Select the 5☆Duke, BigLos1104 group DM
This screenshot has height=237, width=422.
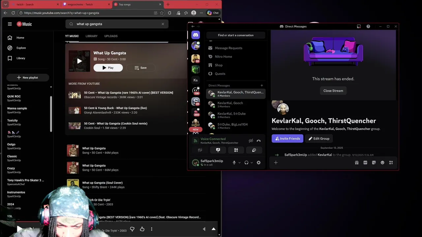pyautogui.click(x=236, y=126)
